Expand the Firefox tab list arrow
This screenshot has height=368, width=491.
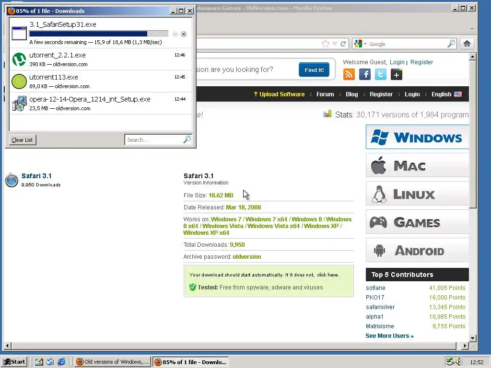[x=472, y=28]
